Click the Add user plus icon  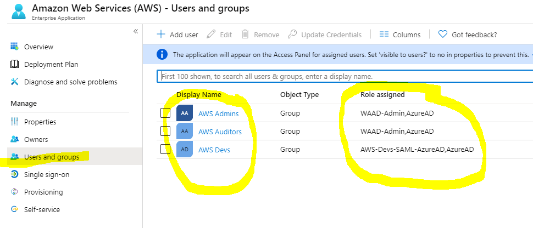click(x=161, y=35)
